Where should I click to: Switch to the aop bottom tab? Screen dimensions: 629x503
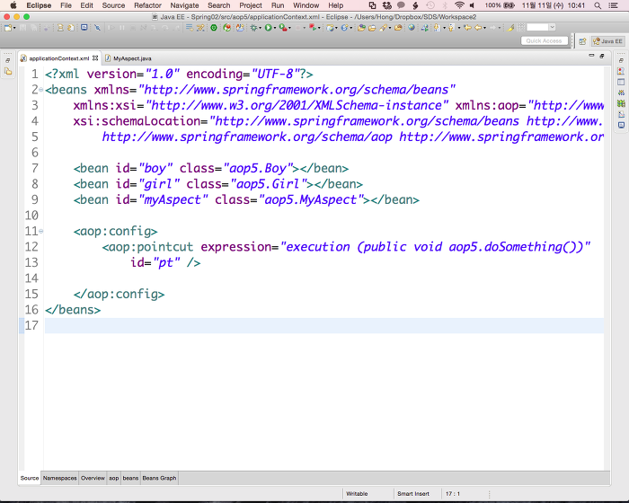[114, 478]
